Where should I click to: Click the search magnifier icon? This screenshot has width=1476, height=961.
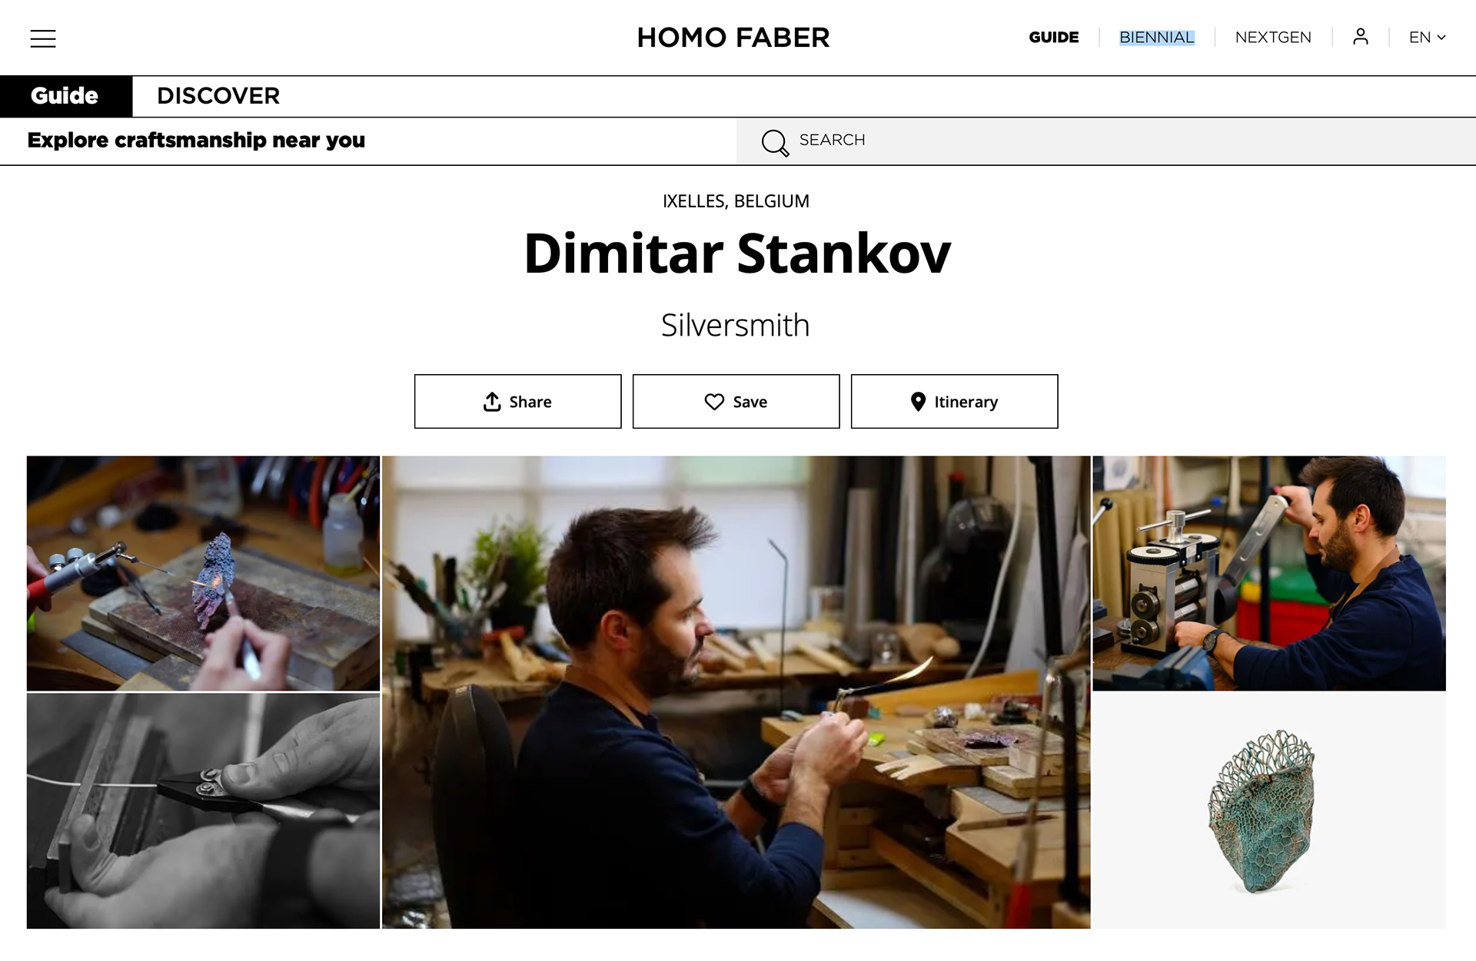click(775, 142)
